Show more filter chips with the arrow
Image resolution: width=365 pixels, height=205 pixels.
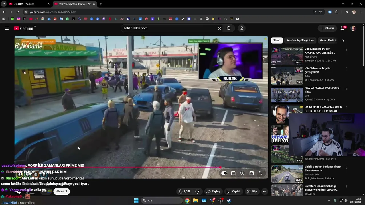click(343, 40)
